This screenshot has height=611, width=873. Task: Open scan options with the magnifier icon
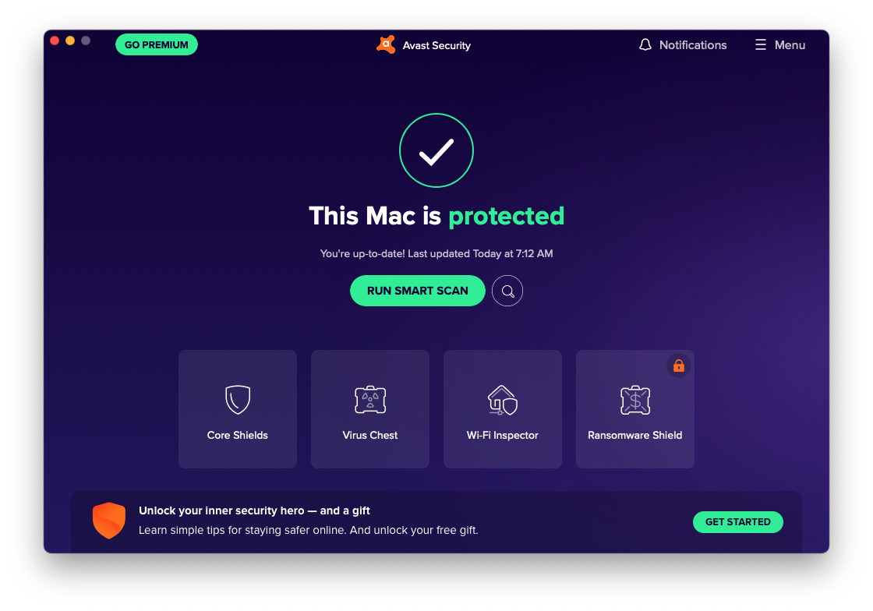point(507,291)
